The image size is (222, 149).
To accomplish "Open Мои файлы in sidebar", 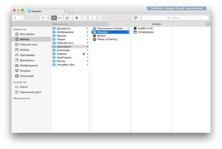I will [x=31, y=34].
